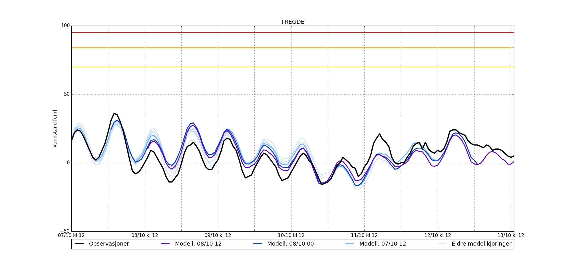The height and width of the screenshot is (257, 571).
Task: Select the 09/10 kl 12 time tick
Action: click(x=218, y=236)
